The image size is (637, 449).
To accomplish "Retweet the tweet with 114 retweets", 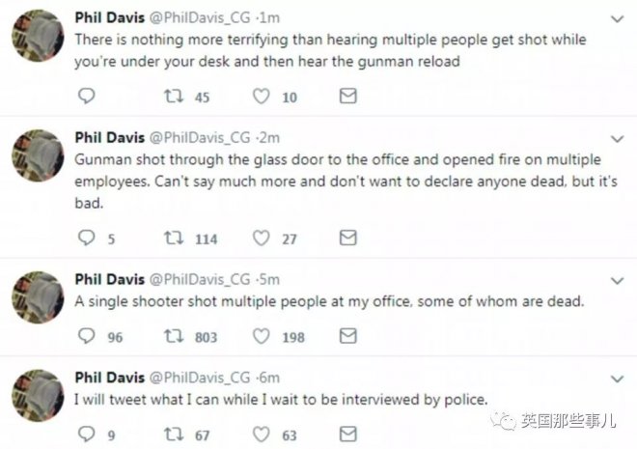I will click(x=174, y=239).
